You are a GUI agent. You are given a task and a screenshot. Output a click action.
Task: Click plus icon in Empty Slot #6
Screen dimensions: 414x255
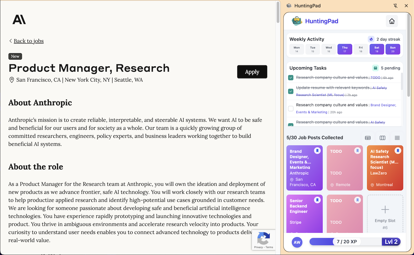385,210
